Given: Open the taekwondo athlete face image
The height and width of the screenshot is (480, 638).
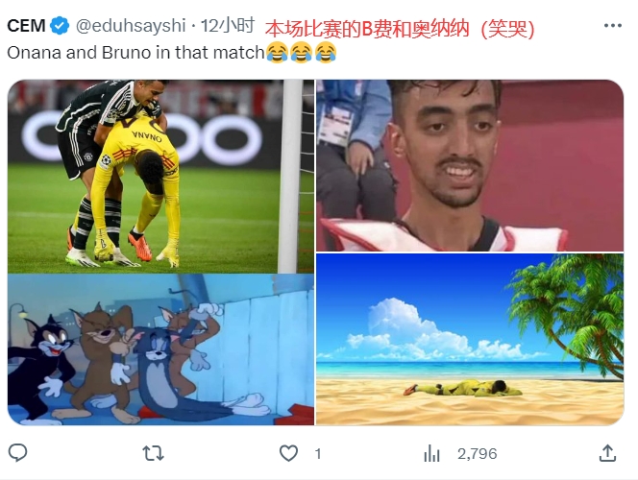Looking at the screenshot, I should (470, 165).
